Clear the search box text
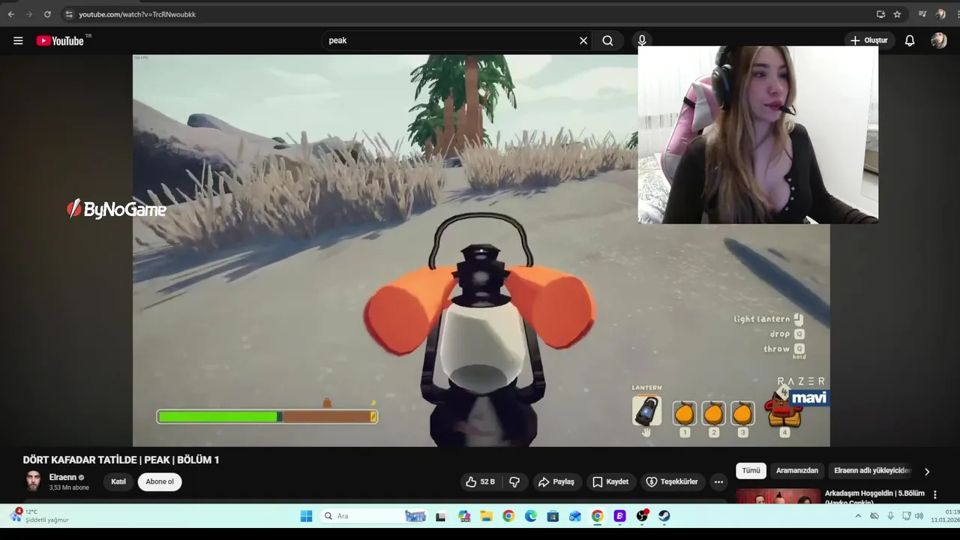The width and height of the screenshot is (960, 540). click(583, 40)
